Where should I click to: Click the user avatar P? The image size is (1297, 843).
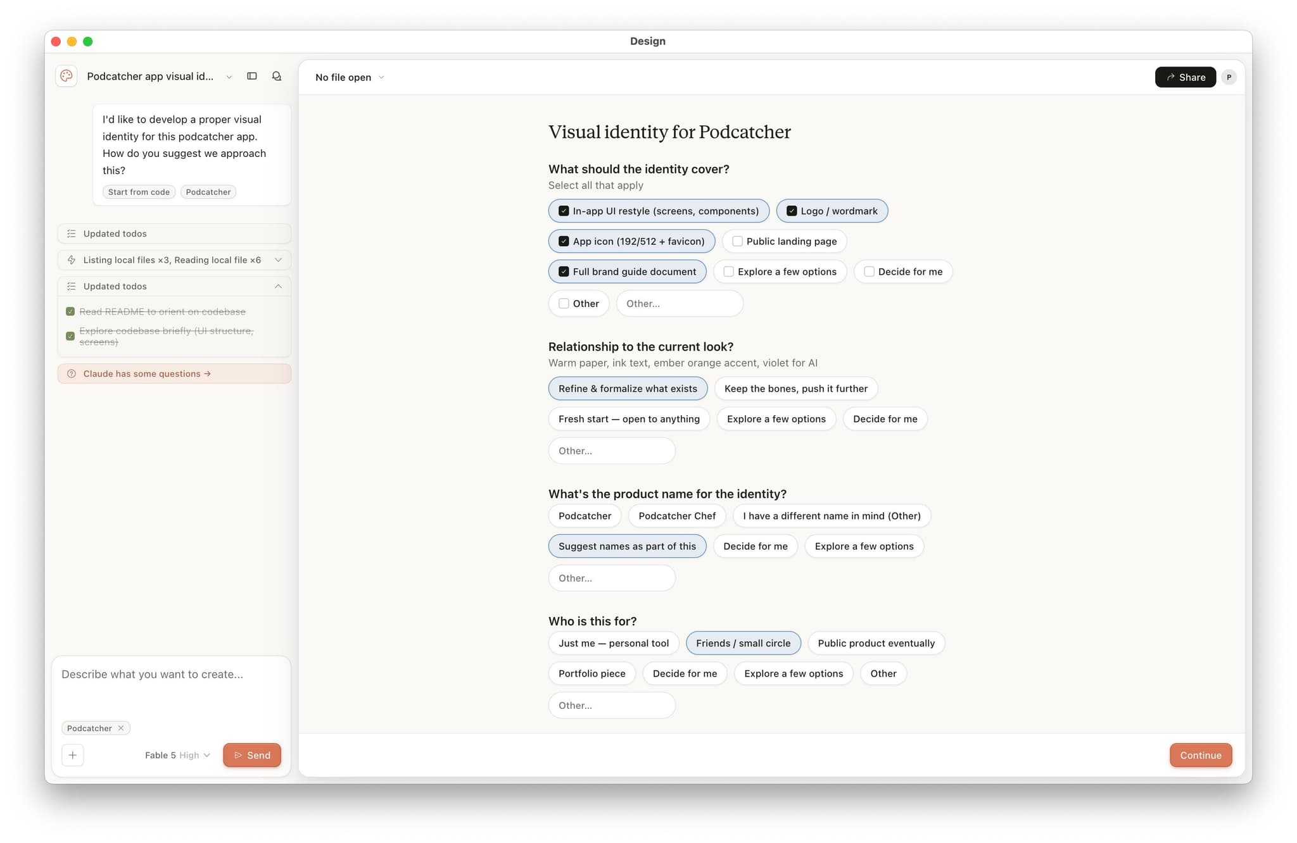pos(1229,77)
